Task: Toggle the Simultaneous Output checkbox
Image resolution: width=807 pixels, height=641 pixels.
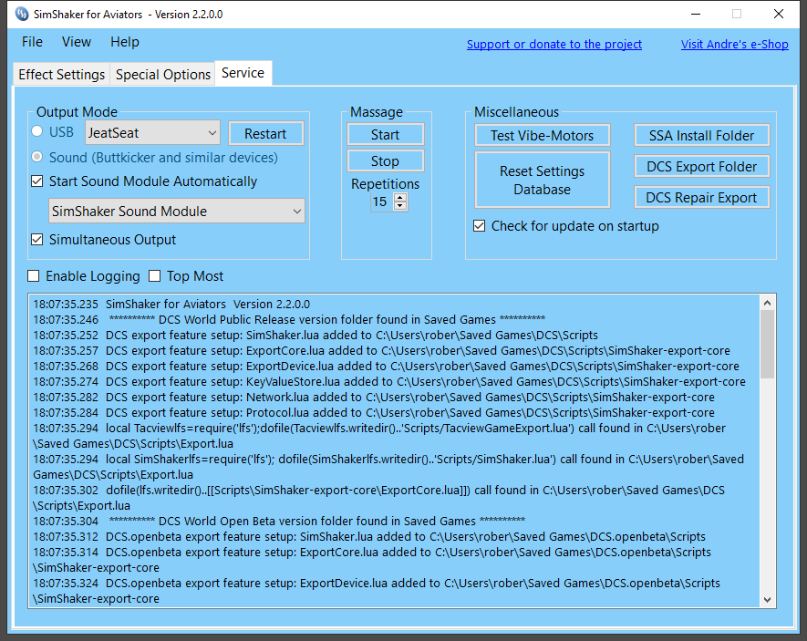Action: [x=37, y=240]
